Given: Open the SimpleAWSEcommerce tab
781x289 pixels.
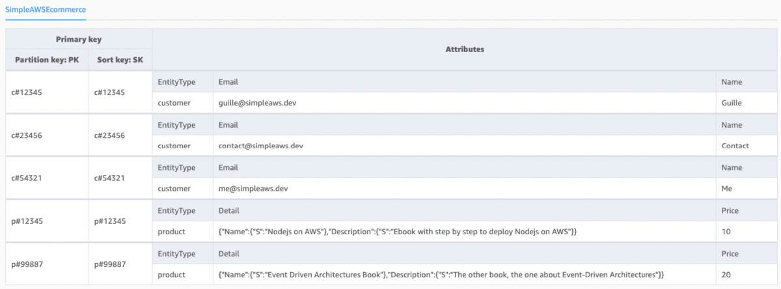Looking at the screenshot, I should coord(46,10).
